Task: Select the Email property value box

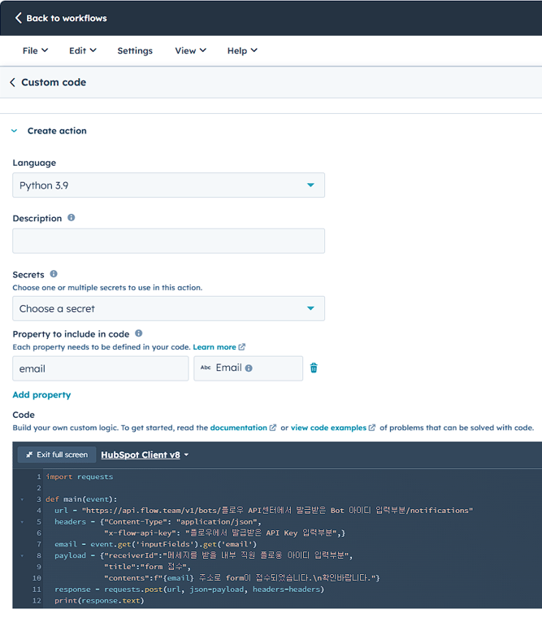Action: coord(248,368)
